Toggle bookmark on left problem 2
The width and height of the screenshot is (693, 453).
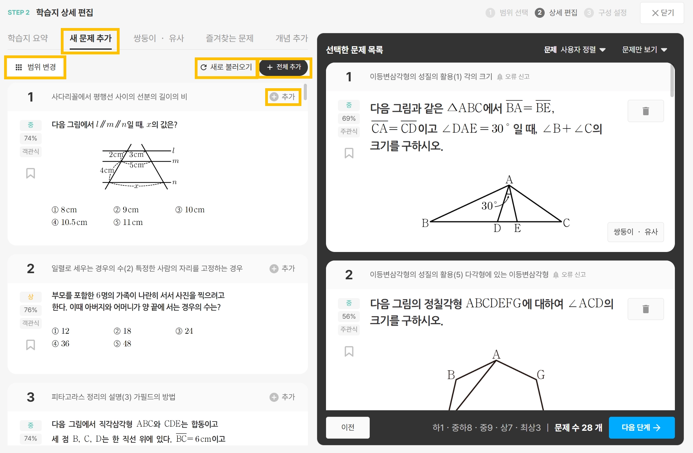[30, 345]
